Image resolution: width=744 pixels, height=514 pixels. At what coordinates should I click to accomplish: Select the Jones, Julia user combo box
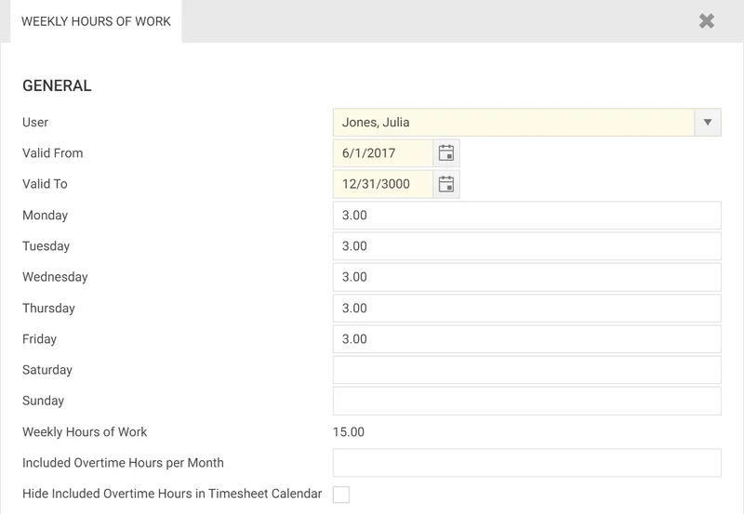tap(513, 122)
